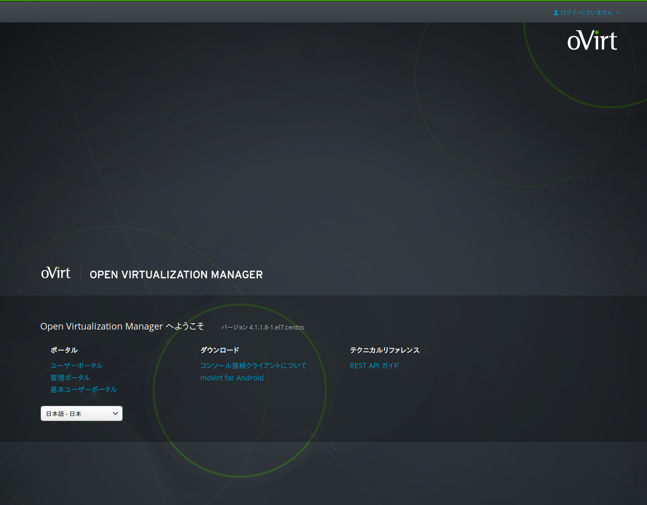Click the dropdown arrow on the language selector
647x505 pixels.
coord(116,413)
